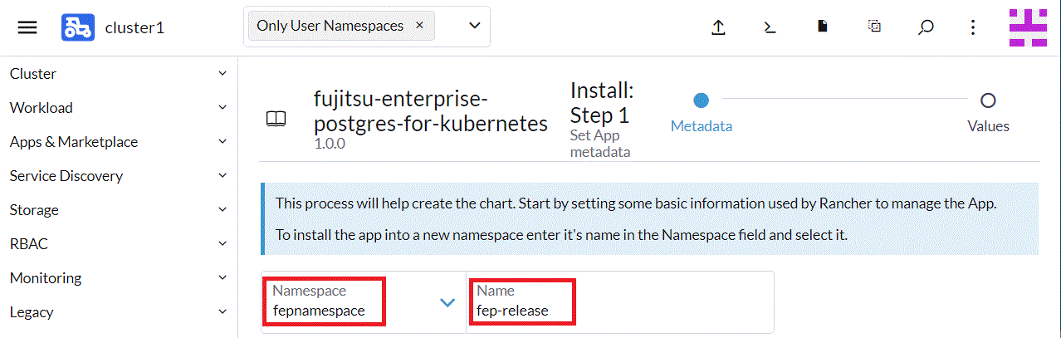
Task: Open the vertical three-dot more menu
Action: coord(974,27)
